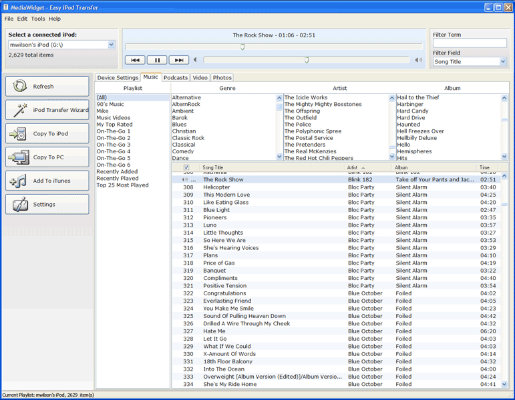Open the Help menu
The width and height of the screenshot is (515, 400).
pyautogui.click(x=55, y=19)
